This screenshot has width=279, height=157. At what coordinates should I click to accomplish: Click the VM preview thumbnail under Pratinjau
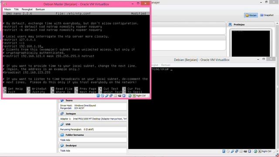pyautogui.click(x=251, y=44)
